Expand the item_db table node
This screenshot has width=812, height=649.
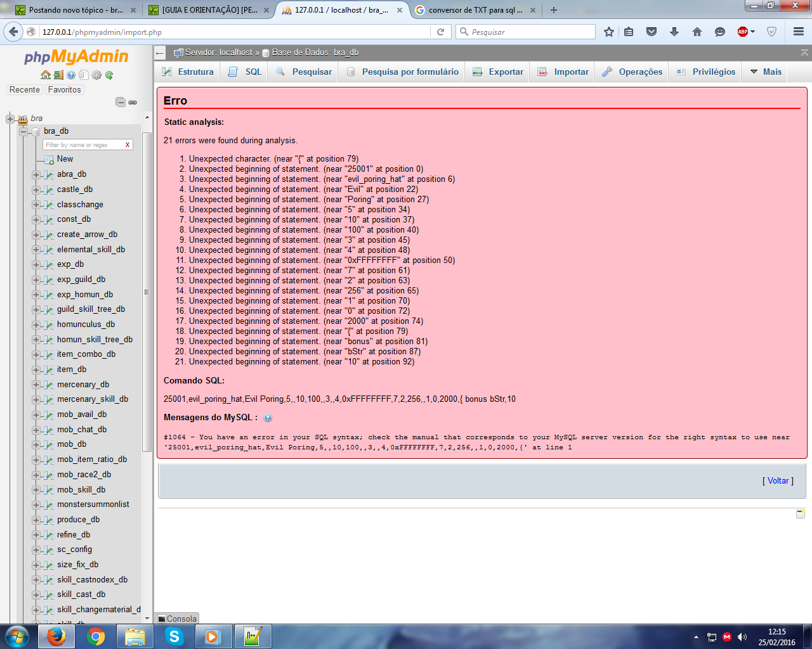pyautogui.click(x=36, y=370)
